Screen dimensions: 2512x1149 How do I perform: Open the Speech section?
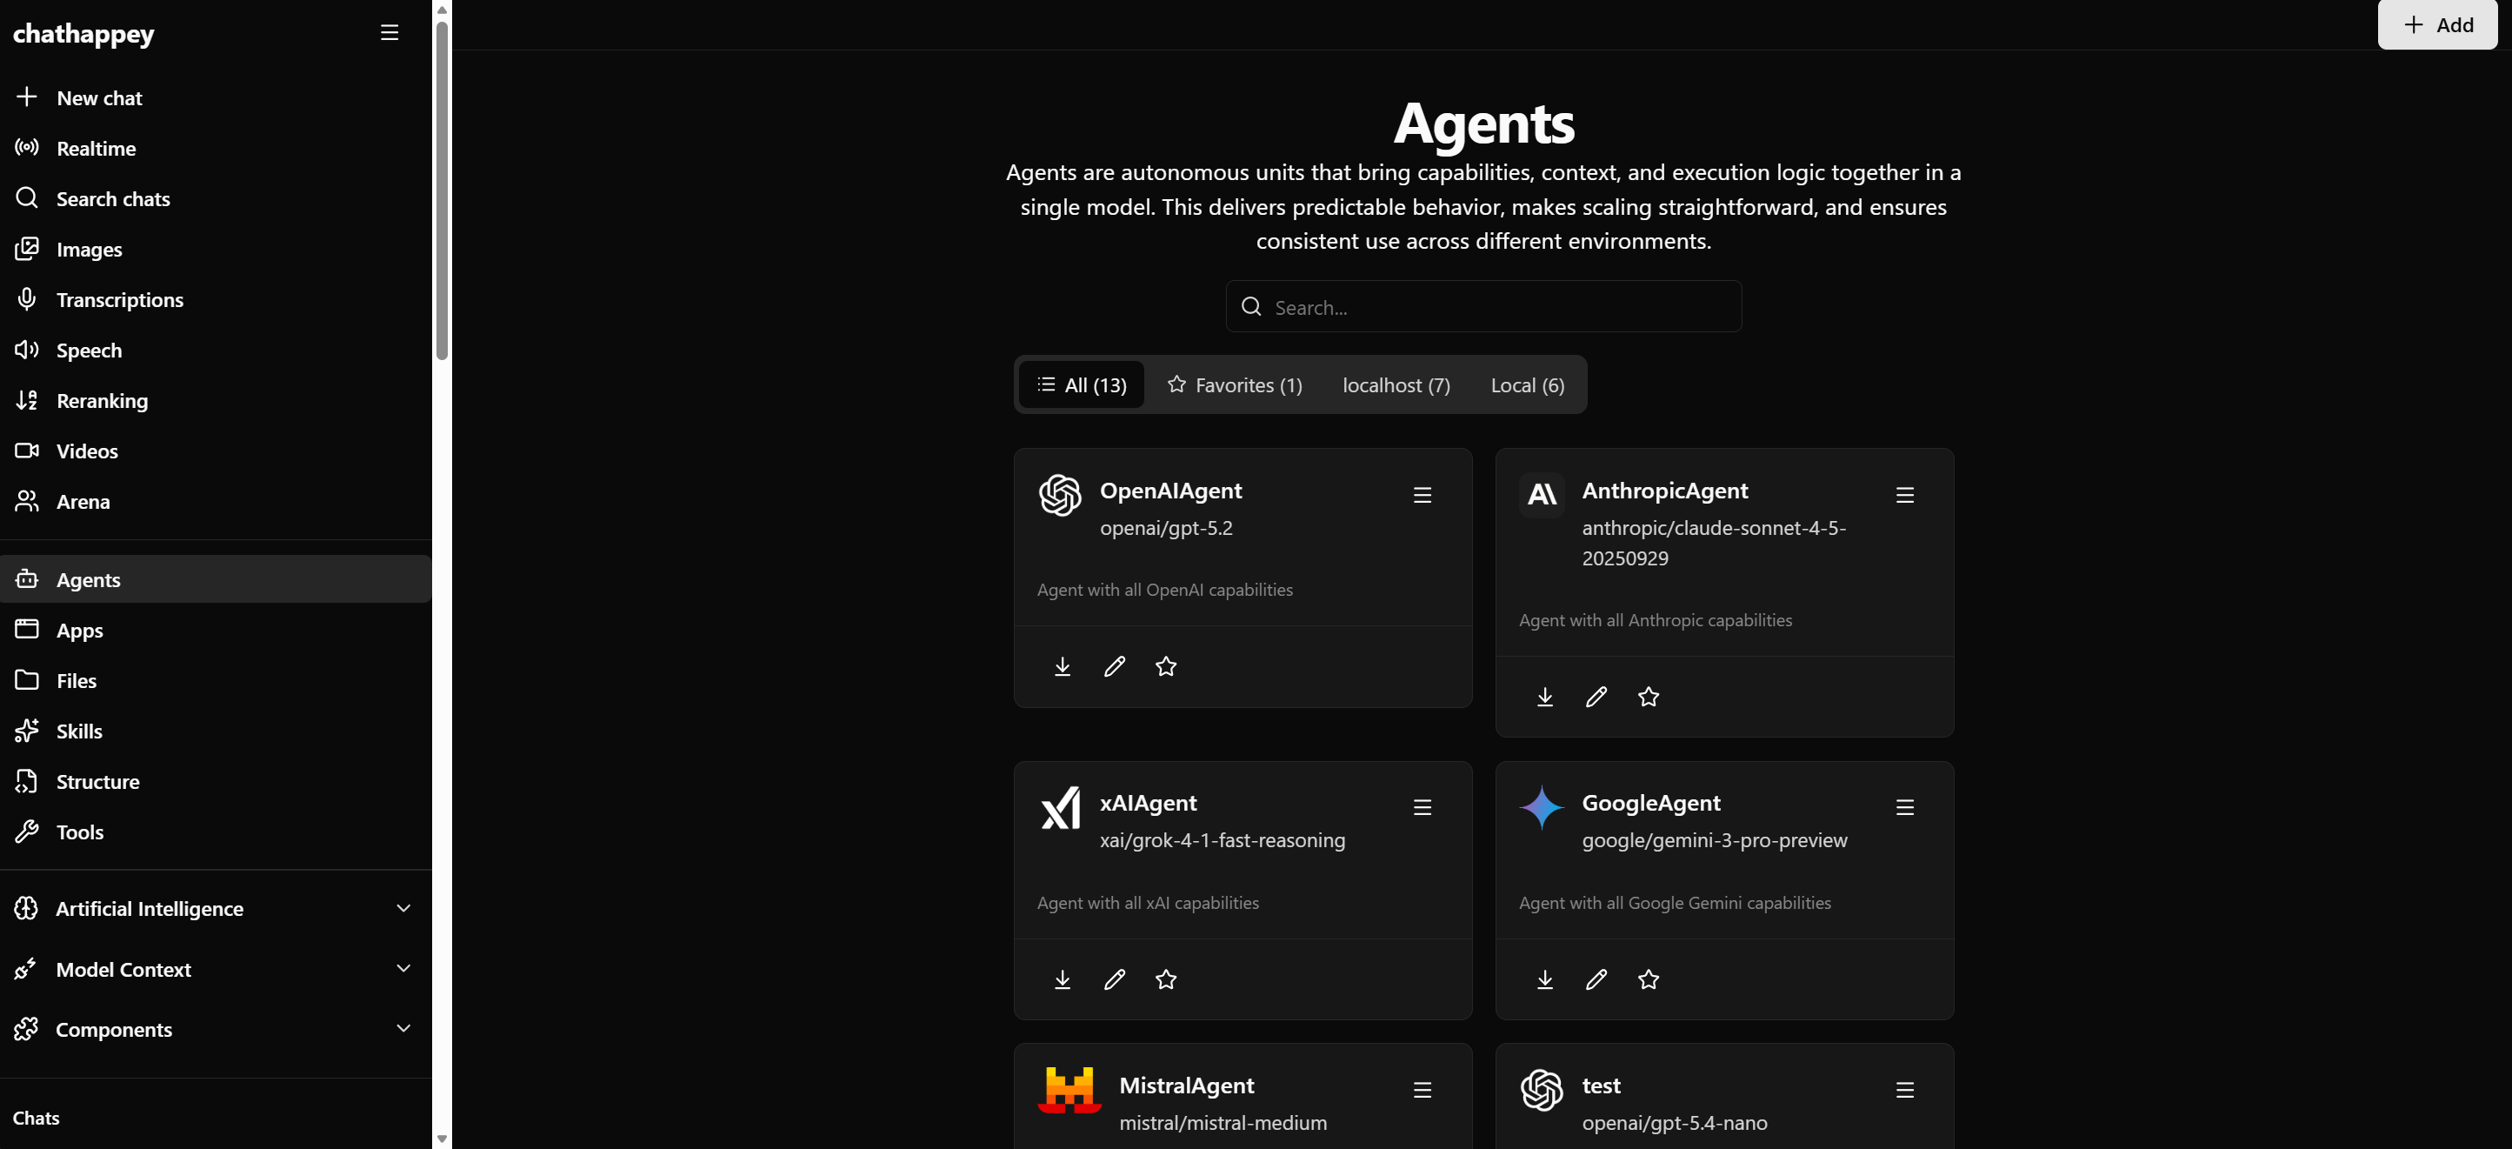click(216, 351)
